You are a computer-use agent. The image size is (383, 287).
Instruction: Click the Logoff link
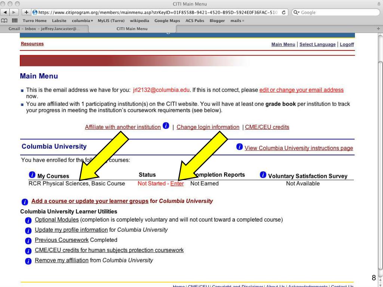pos(347,44)
